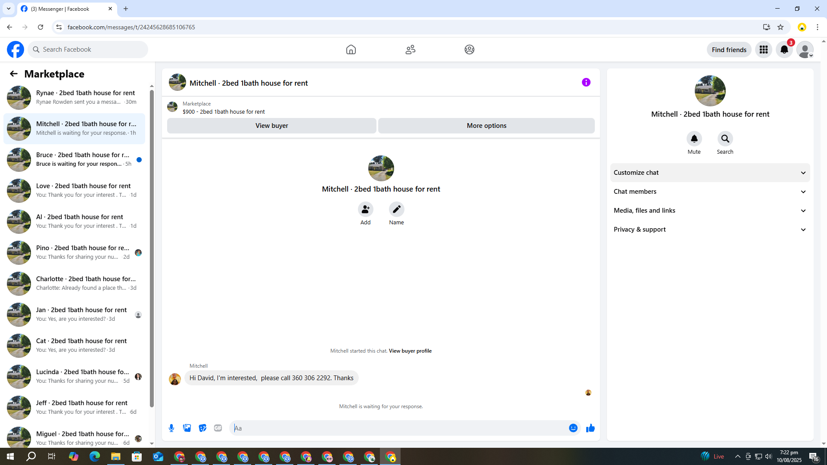
Task: Expand Customize chat section
Action: pyautogui.click(x=710, y=173)
